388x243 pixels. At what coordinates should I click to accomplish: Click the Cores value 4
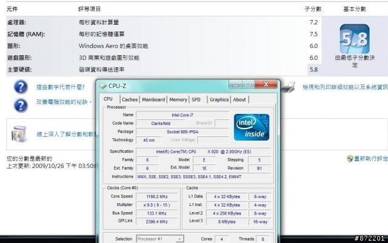click(x=221, y=239)
